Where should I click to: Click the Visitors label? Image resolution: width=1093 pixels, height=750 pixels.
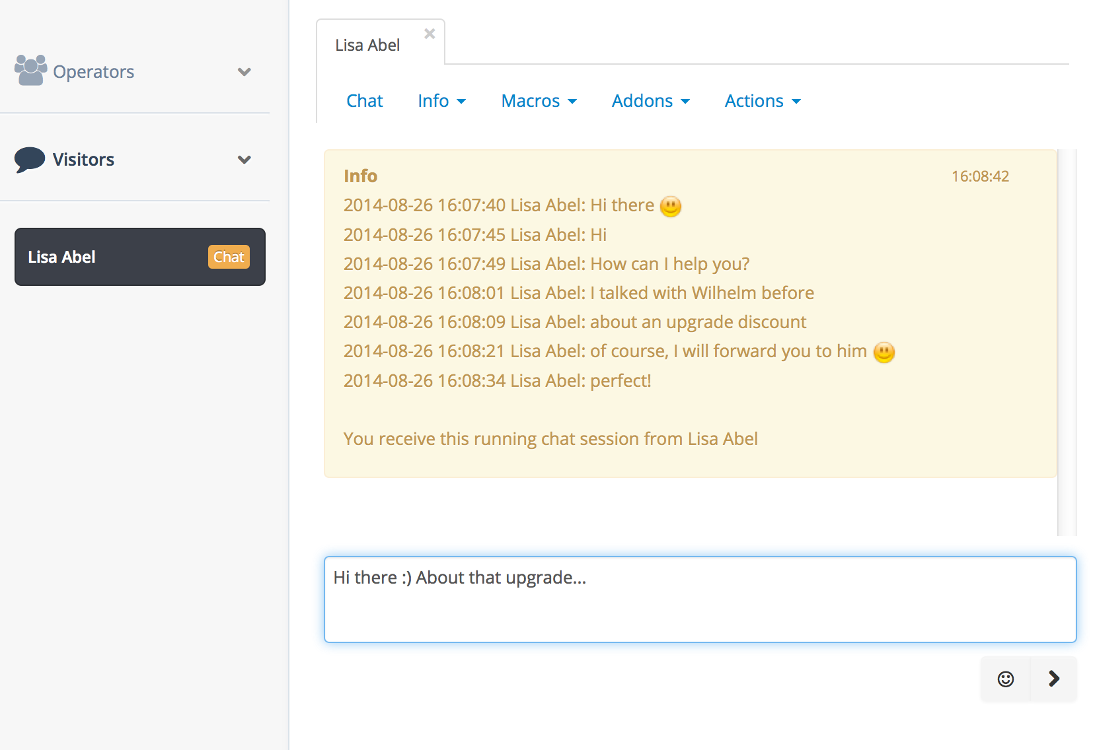pos(83,159)
